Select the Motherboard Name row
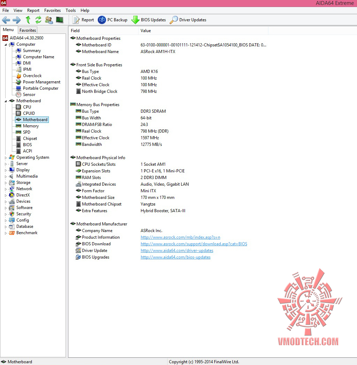Viewport: 357px width, 365px height. click(169, 52)
